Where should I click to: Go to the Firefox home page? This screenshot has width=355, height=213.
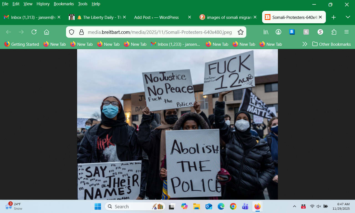[47, 32]
